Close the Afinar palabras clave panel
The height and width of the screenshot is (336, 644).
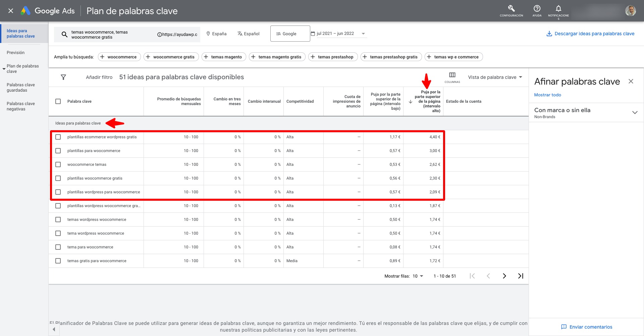point(631,82)
